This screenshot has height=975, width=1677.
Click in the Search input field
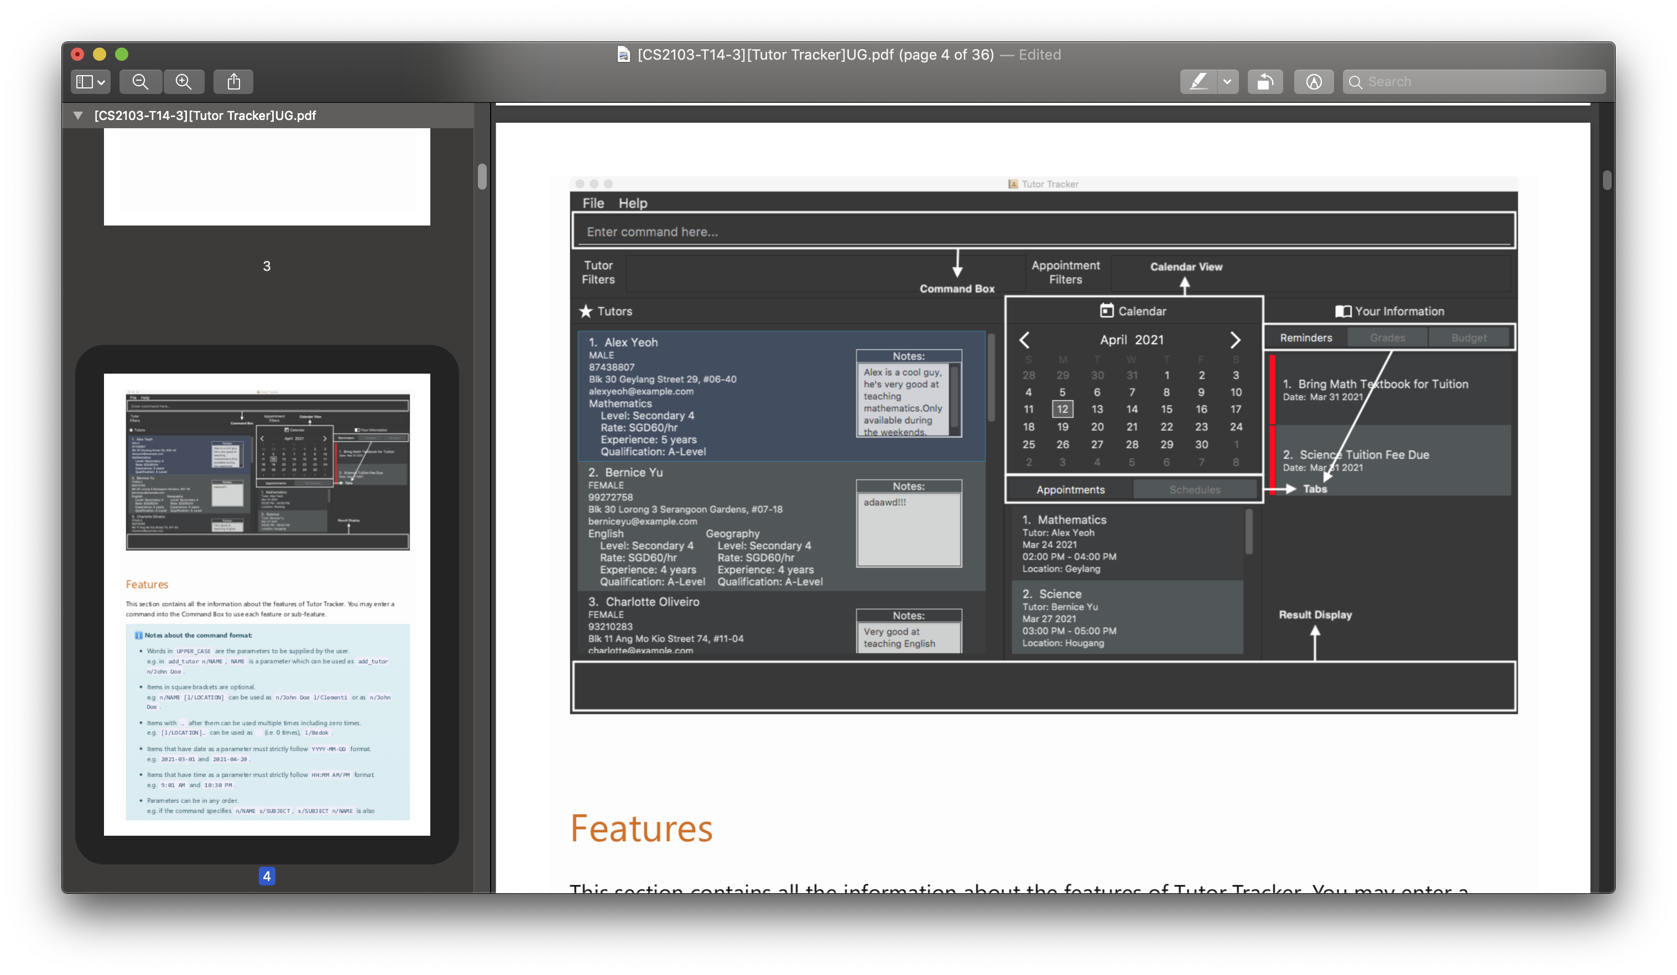[1477, 82]
